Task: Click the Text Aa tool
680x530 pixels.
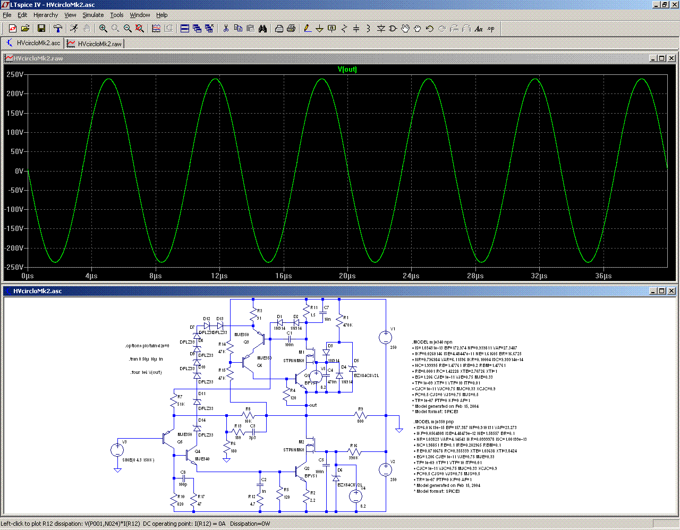Action: click(479, 29)
